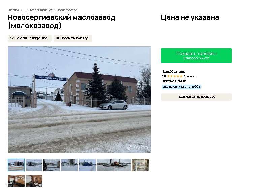Click the five-star rating icons
Screen dimensions: 259x189
[174, 76]
